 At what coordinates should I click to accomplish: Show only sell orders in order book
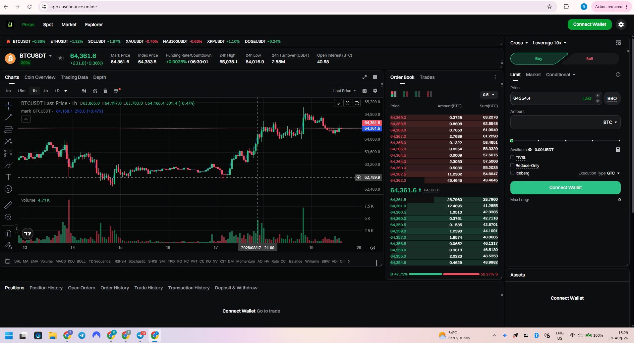pos(430,94)
